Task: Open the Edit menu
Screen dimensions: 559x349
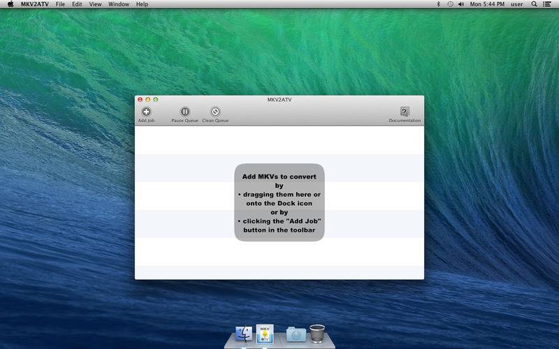Action: (77, 4)
